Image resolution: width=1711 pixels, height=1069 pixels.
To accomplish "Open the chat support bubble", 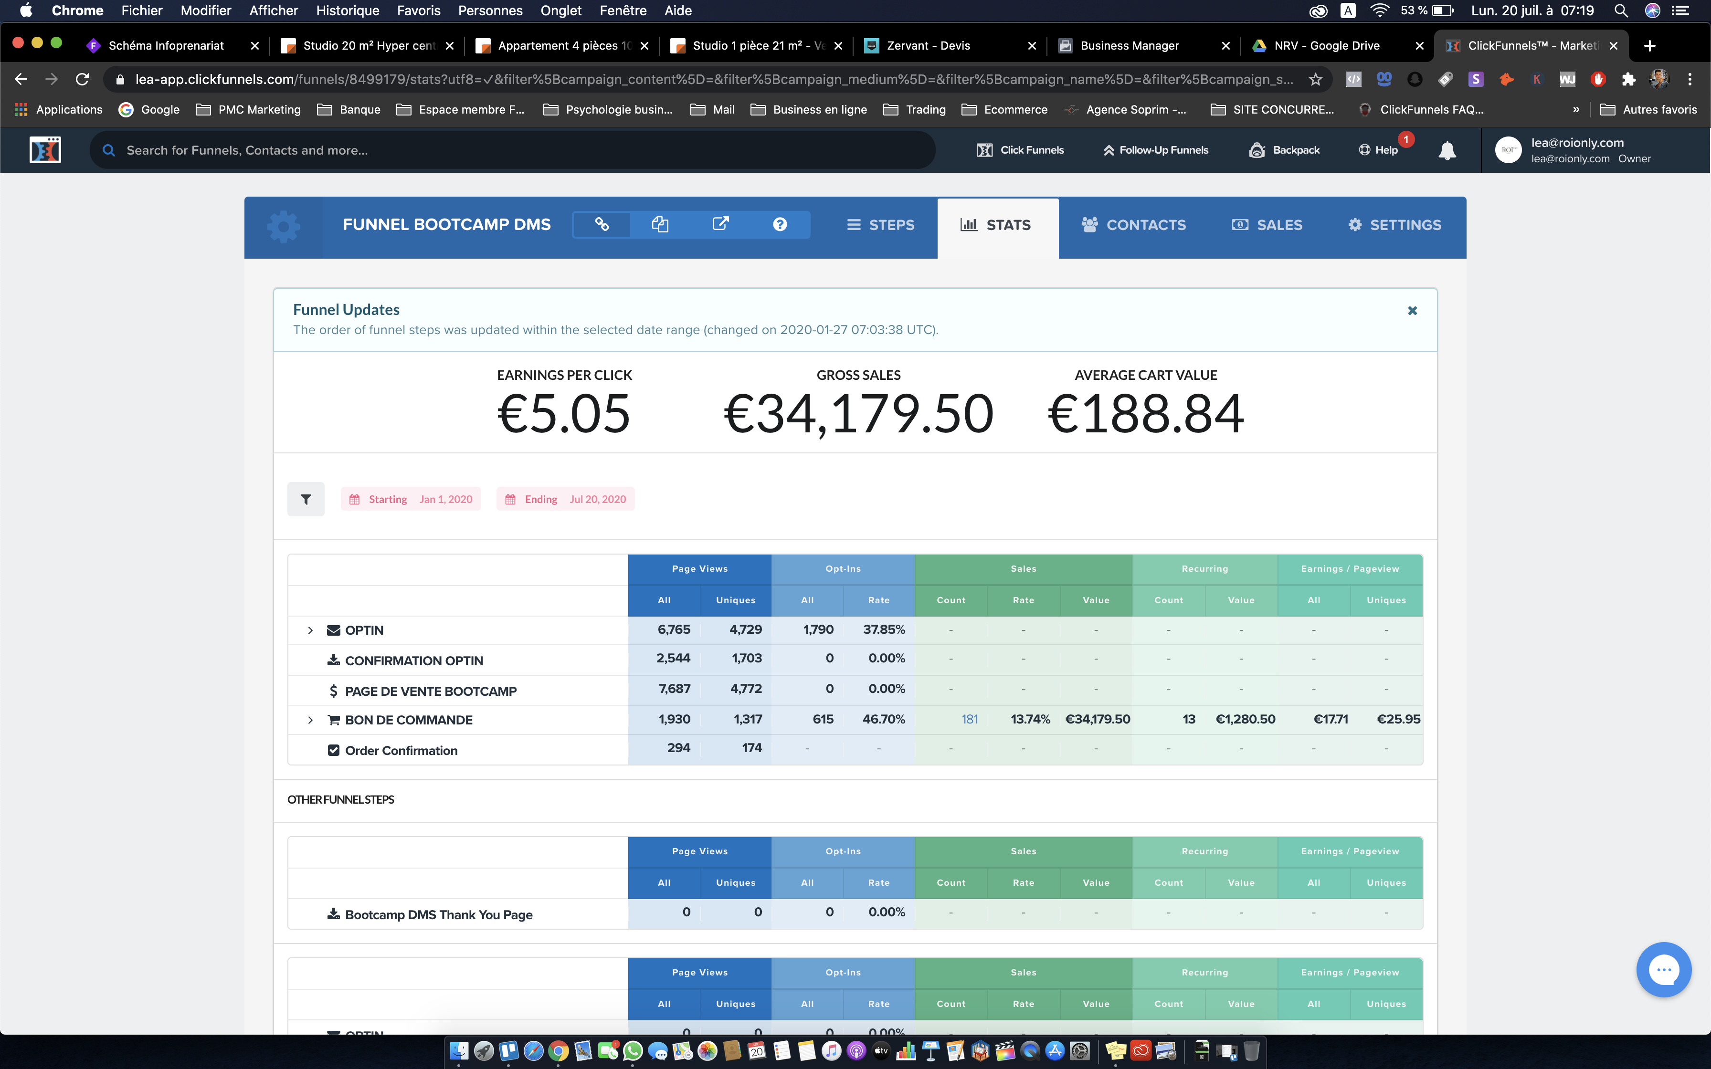I will point(1663,969).
